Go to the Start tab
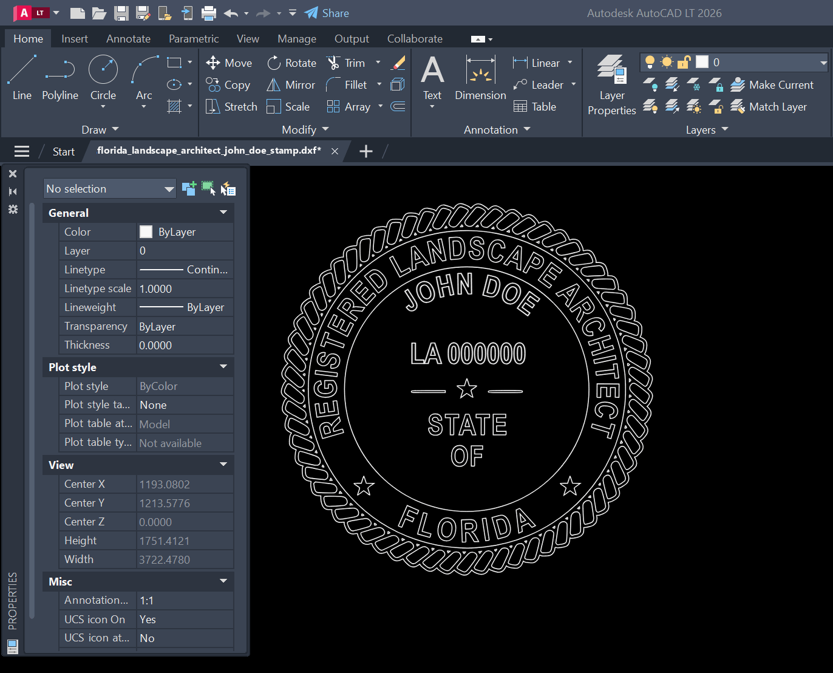Image resolution: width=833 pixels, height=673 pixels. click(63, 151)
